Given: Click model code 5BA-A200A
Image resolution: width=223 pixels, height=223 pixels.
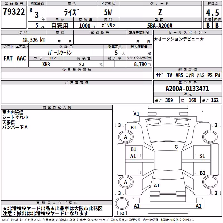Looking at the screenshot, I should click(160, 26).
